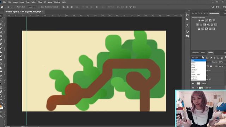
Task: Hide Layer 2 with its eye icon
Action: click(193, 84)
